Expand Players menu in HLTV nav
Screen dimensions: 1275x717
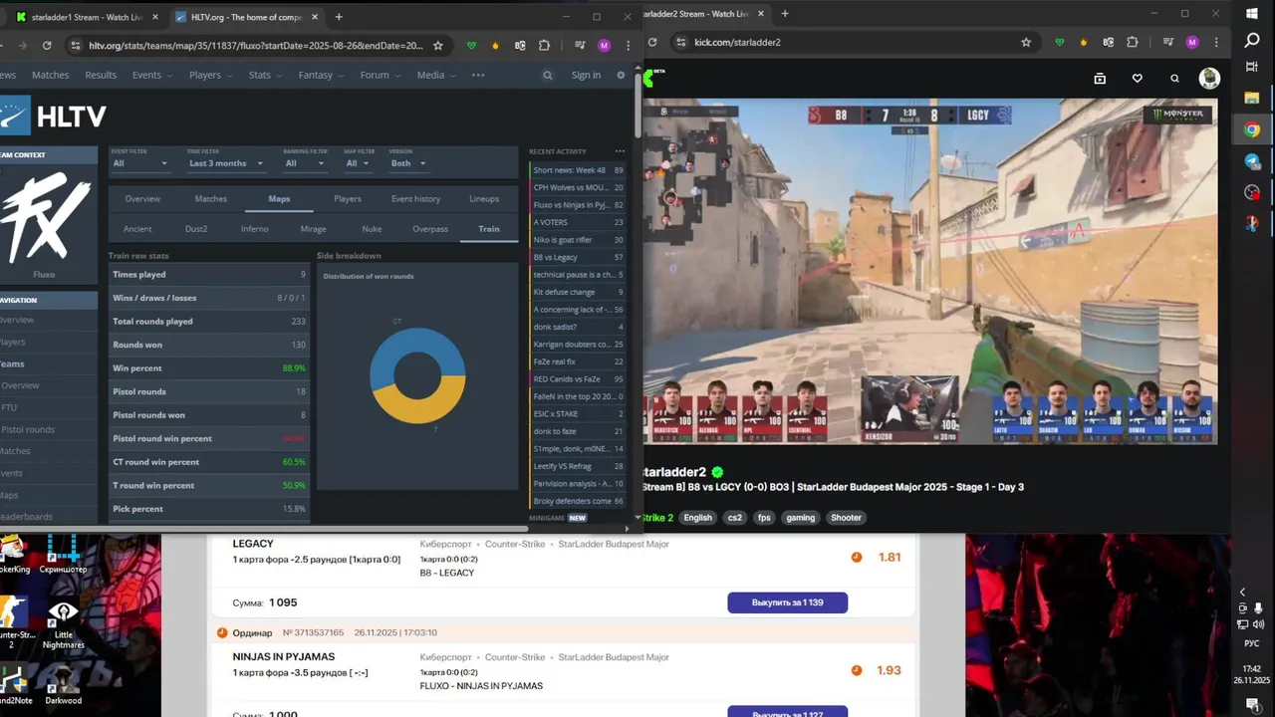[210, 75]
